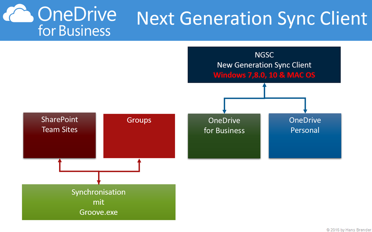Click the large OneDrive wordmark in header
This screenshot has height=232, width=372.
(x=77, y=14)
